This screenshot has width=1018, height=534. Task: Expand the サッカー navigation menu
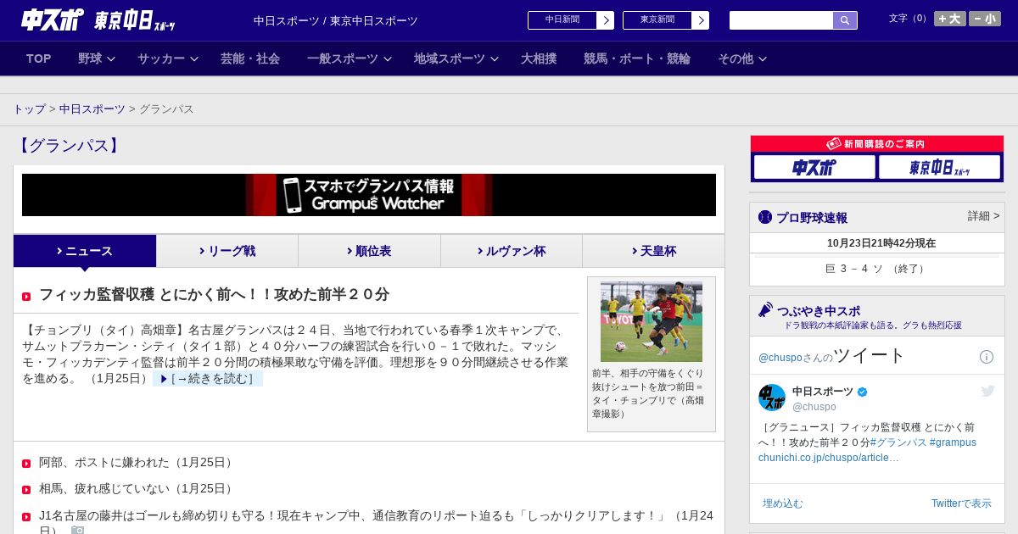point(167,58)
